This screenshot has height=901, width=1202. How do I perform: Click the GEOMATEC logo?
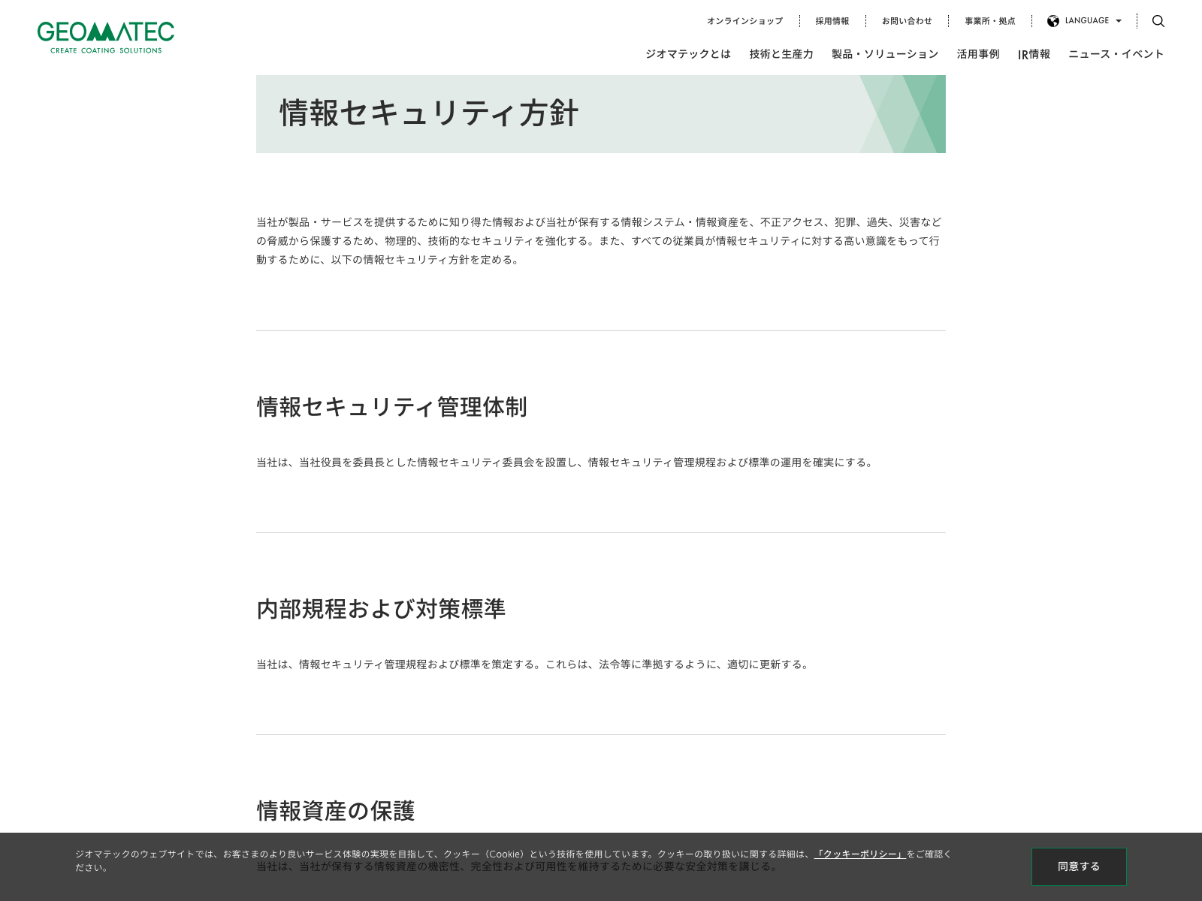[x=105, y=38]
